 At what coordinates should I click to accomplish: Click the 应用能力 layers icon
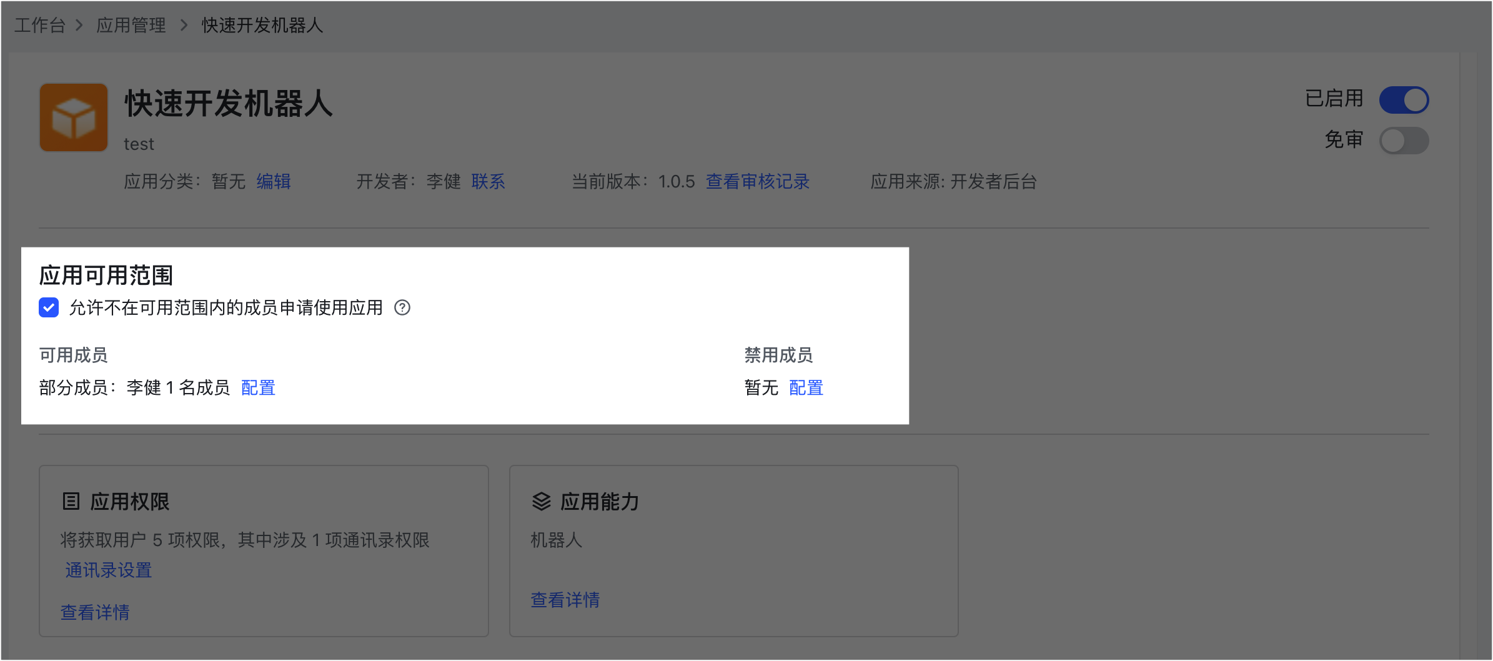point(541,501)
